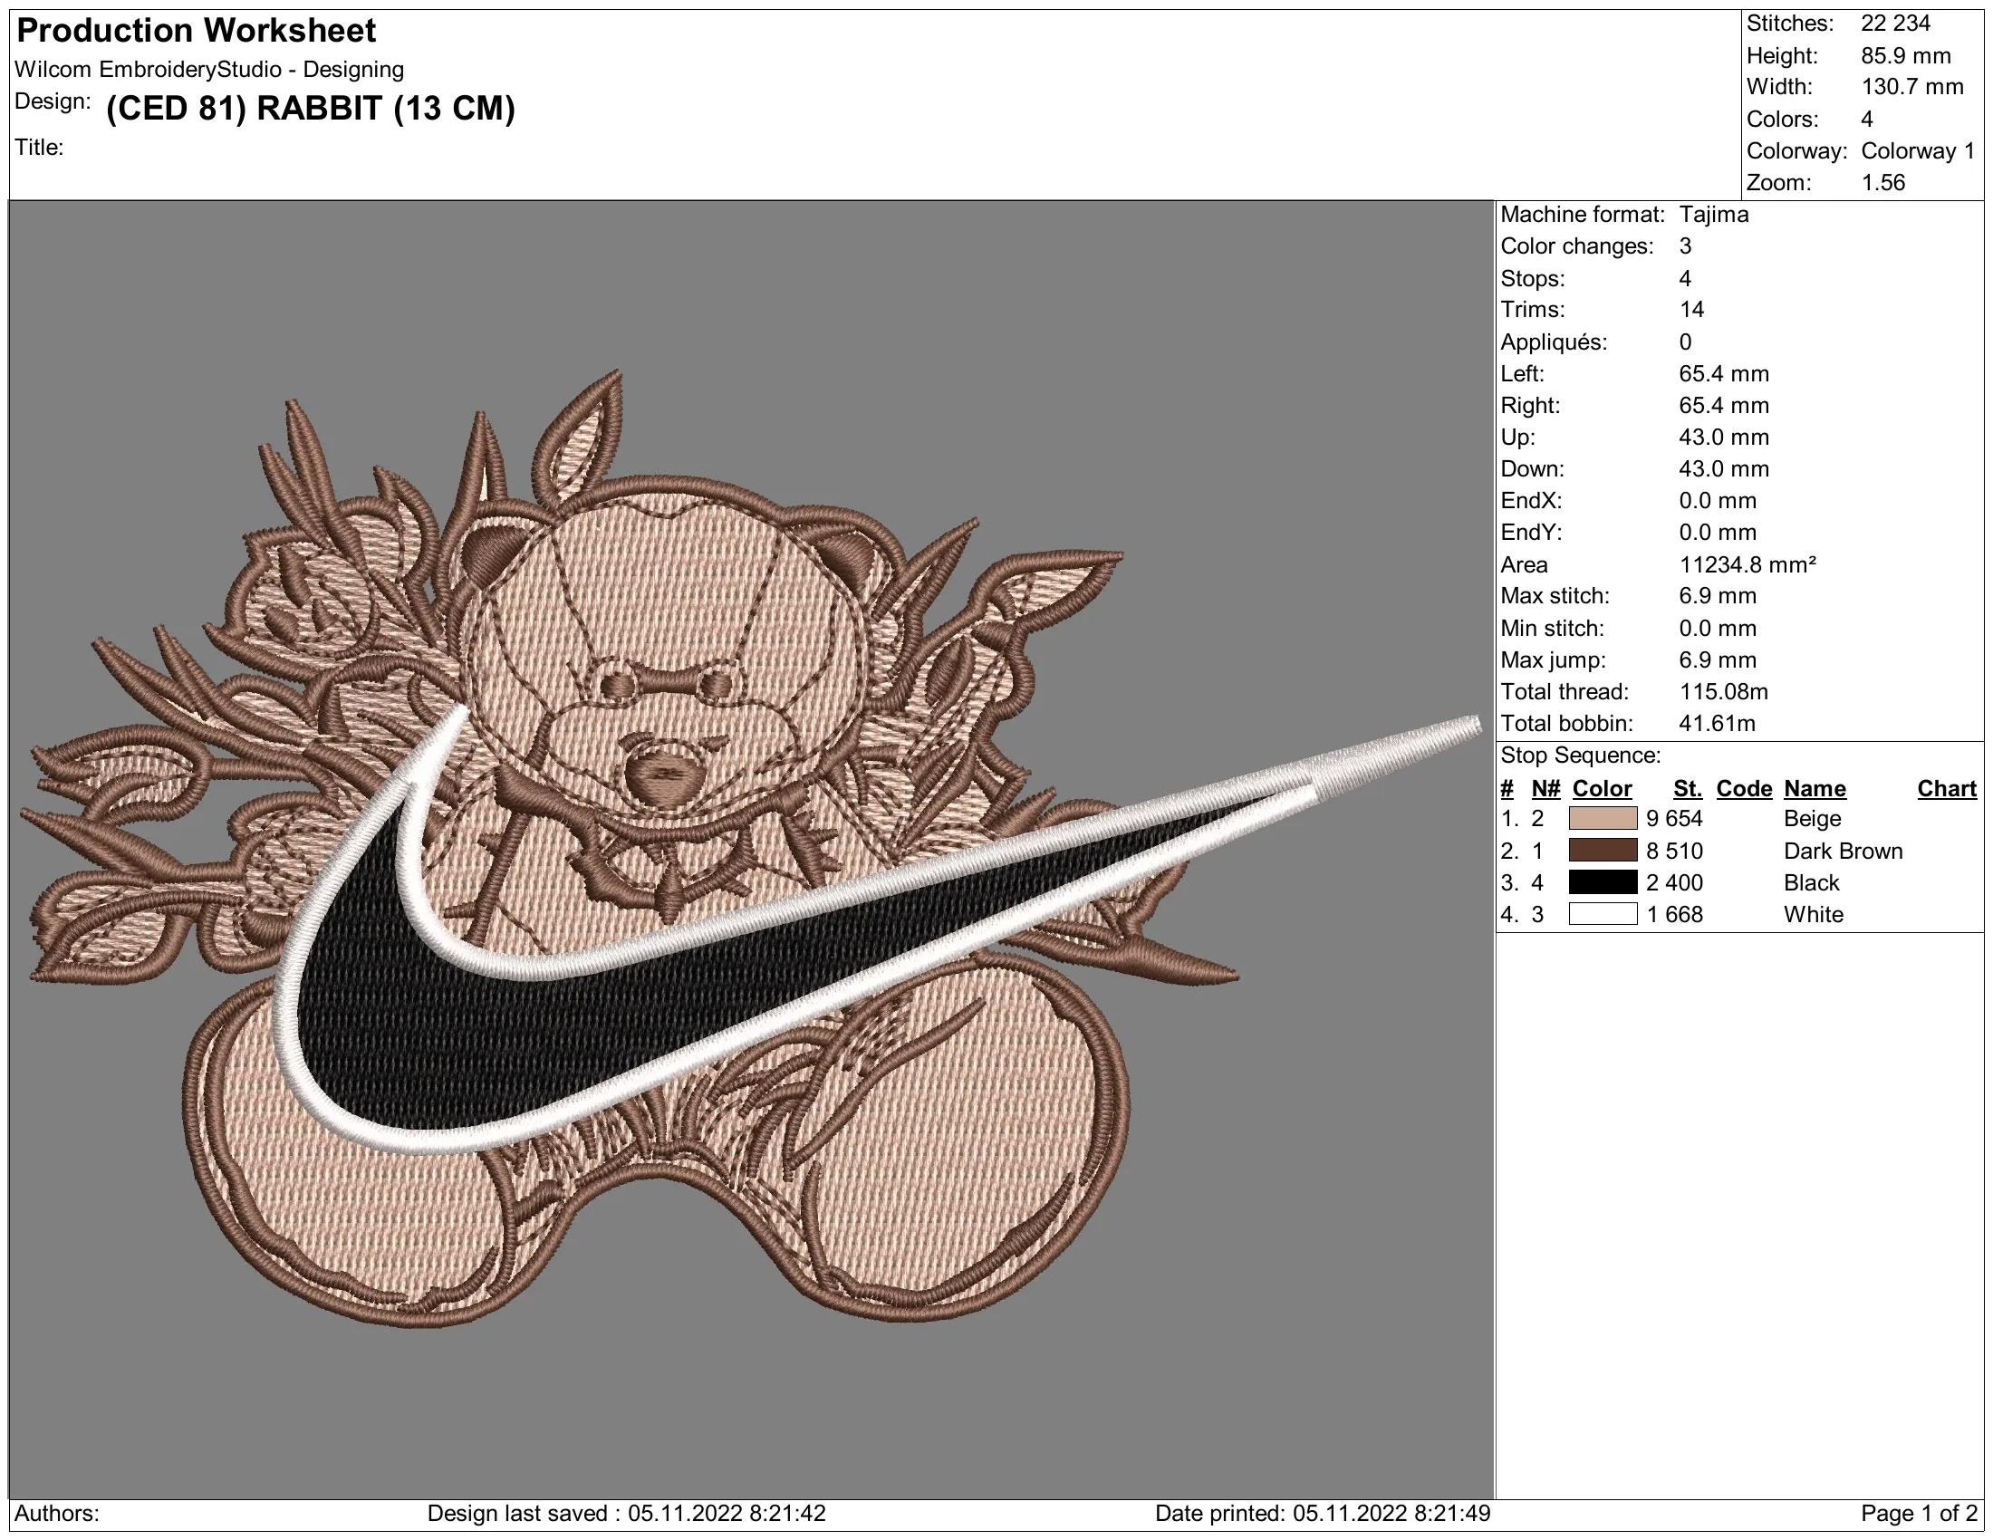Click the Max stitch value '6.9 mm'
Screen dimensions: 1993x1540
pos(1717,596)
